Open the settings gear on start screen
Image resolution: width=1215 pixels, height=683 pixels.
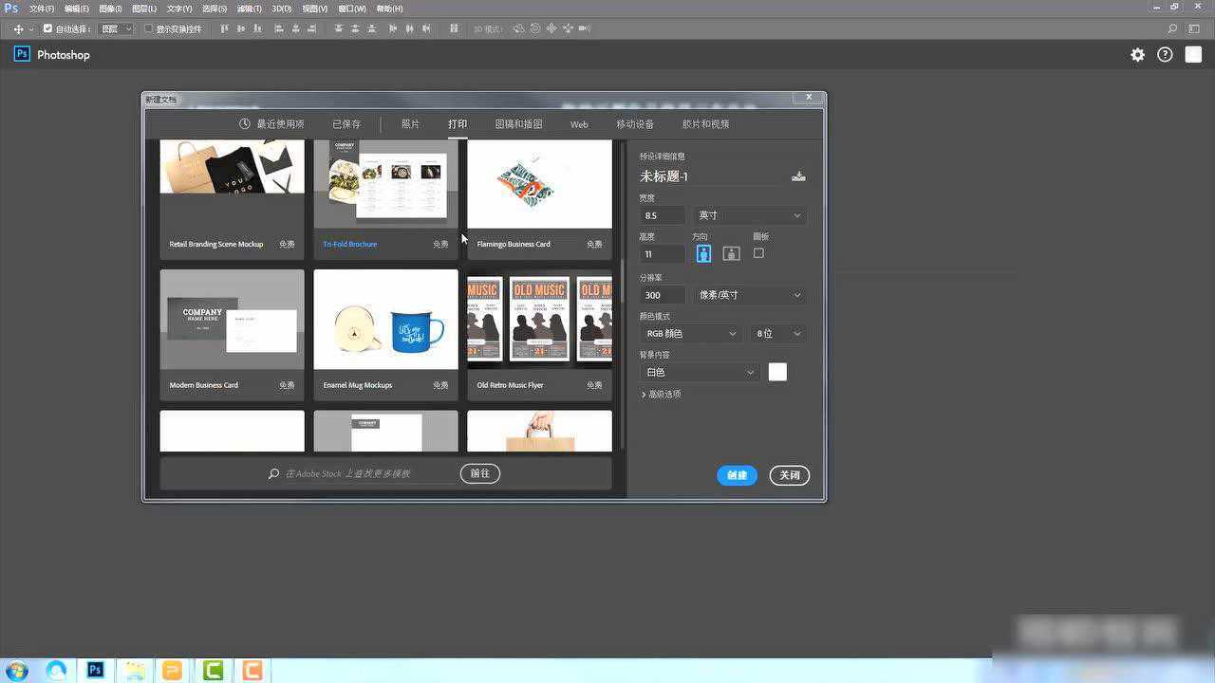pos(1137,55)
